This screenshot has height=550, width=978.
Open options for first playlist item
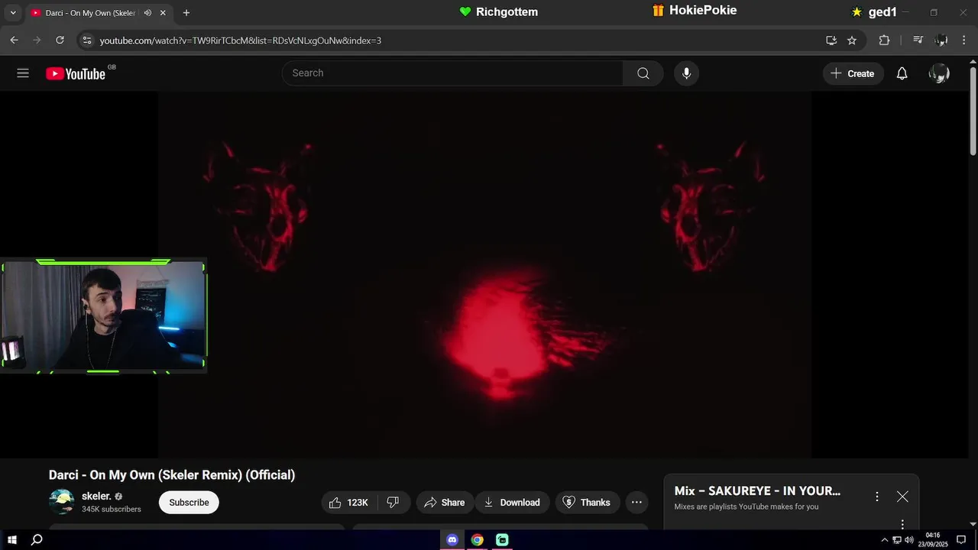902,524
